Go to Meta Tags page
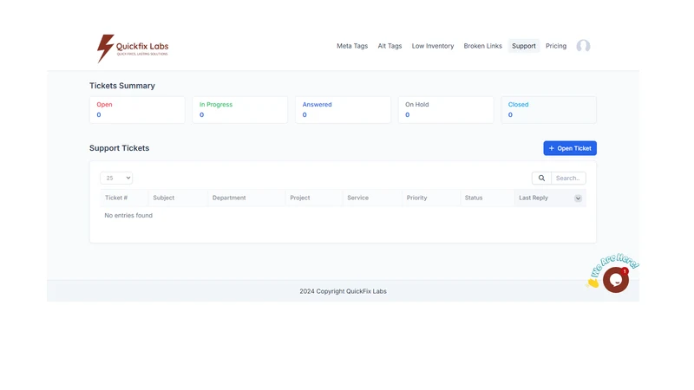The image size is (694, 390). pos(352,46)
